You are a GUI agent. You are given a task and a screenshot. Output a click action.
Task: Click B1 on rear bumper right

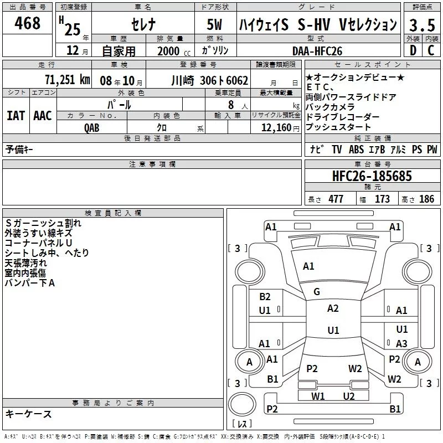point(395,409)
